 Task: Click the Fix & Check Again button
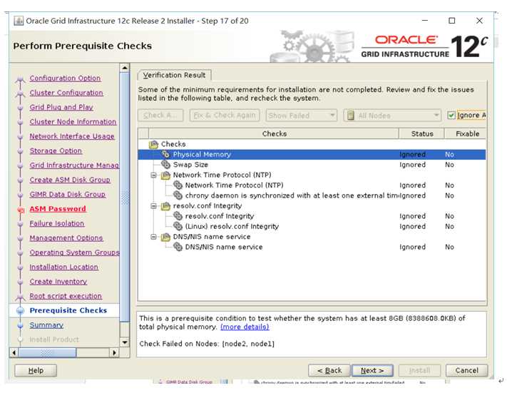pos(225,116)
